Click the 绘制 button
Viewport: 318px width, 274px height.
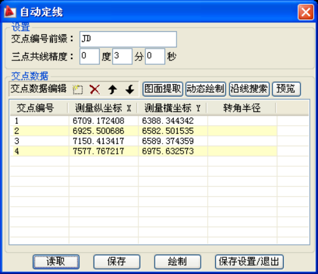[x=178, y=262]
